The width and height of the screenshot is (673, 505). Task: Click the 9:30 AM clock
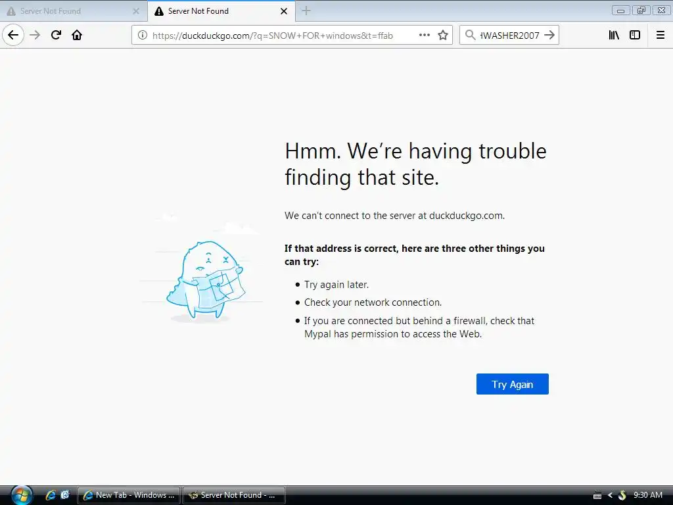pyautogui.click(x=648, y=494)
